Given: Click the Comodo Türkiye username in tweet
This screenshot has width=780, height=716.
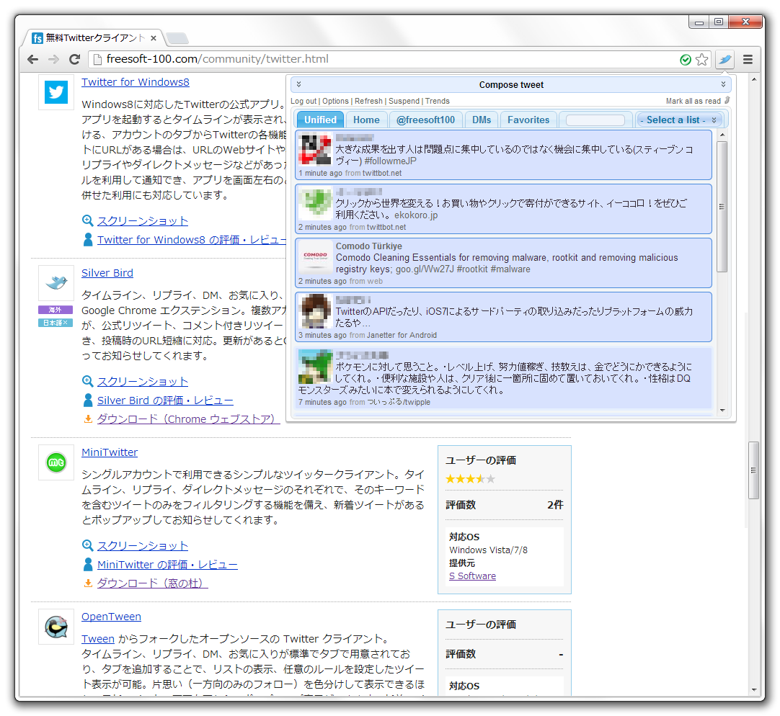Looking at the screenshot, I should (368, 246).
